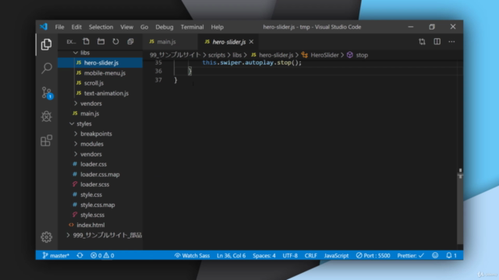Image resolution: width=499 pixels, height=280 pixels.
Task: Open hero-slider.js in file tree
Action: pyautogui.click(x=101, y=63)
